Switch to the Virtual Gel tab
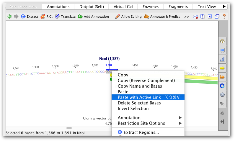The width and height of the screenshot is (235, 141). (x=123, y=7)
